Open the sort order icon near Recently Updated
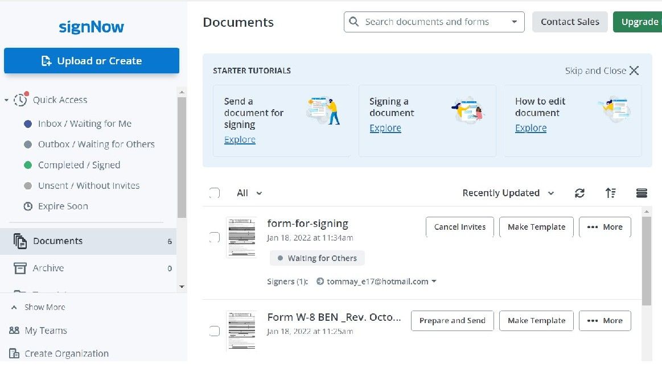662x372 pixels. click(611, 193)
